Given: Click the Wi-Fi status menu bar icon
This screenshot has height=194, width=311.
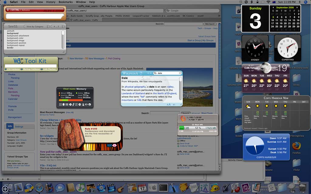Looking at the screenshot, I should coord(268,2).
